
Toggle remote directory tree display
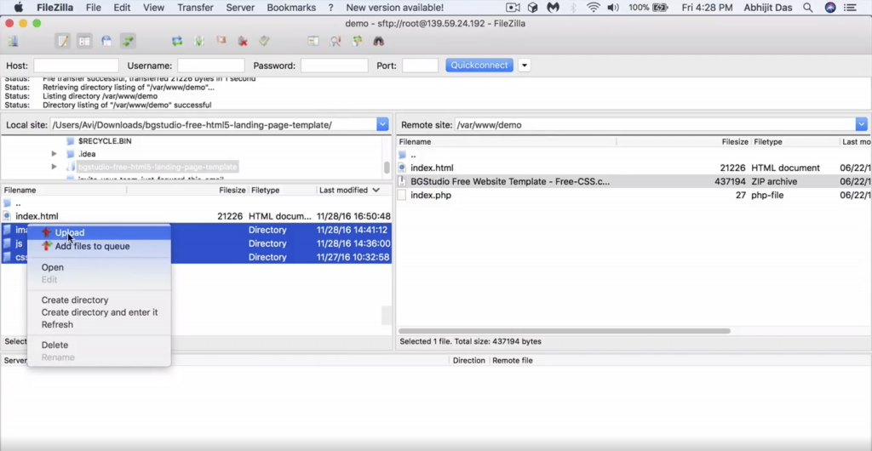click(x=106, y=41)
